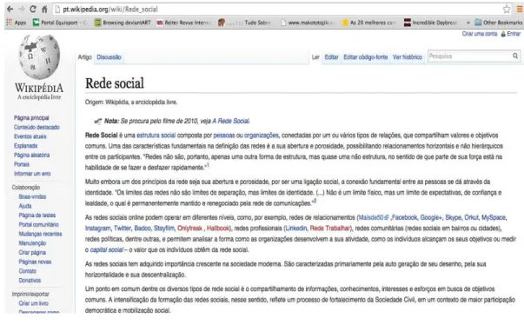Image resolution: width=524 pixels, height=325 pixels.
Task: Open the Browsing deviantART bookmark
Action: (123, 23)
